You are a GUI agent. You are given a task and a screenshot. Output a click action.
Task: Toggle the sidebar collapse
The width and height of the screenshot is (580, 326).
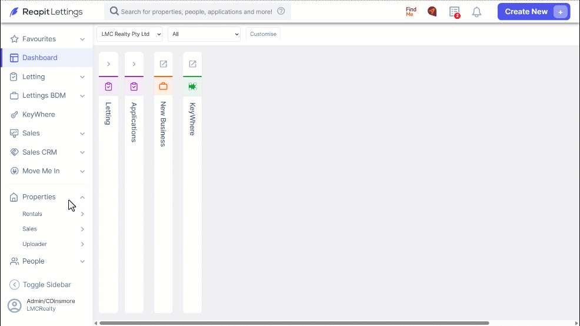tap(40, 285)
